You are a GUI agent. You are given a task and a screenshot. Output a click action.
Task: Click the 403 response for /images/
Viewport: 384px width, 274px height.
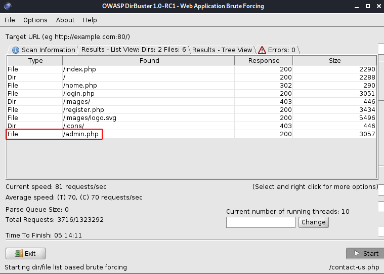(x=285, y=101)
